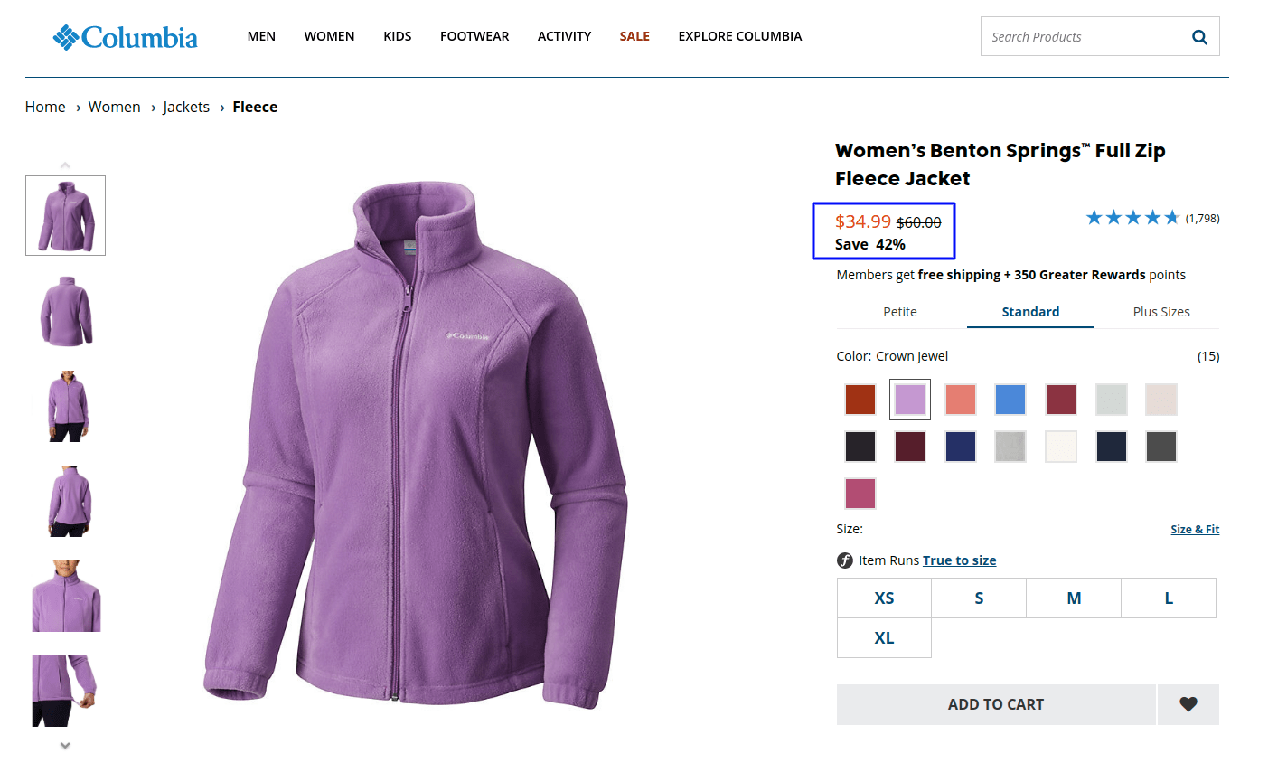This screenshot has height=763, width=1287.
Task: Click the ADD TO CART button
Action: point(996,704)
